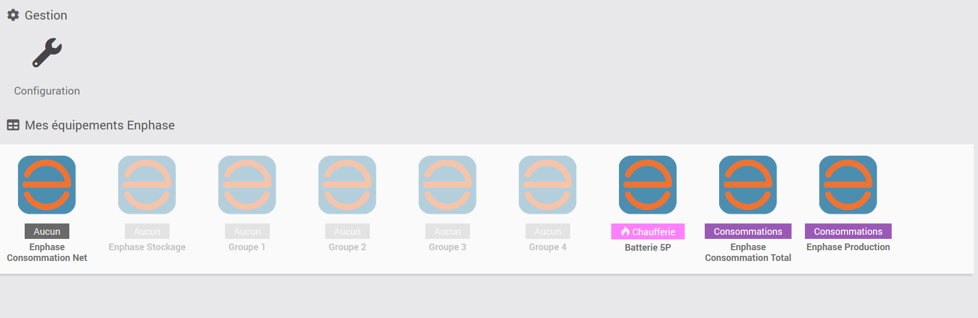
Task: Open the Enphase Stockage equipment icon
Action: coord(147,185)
